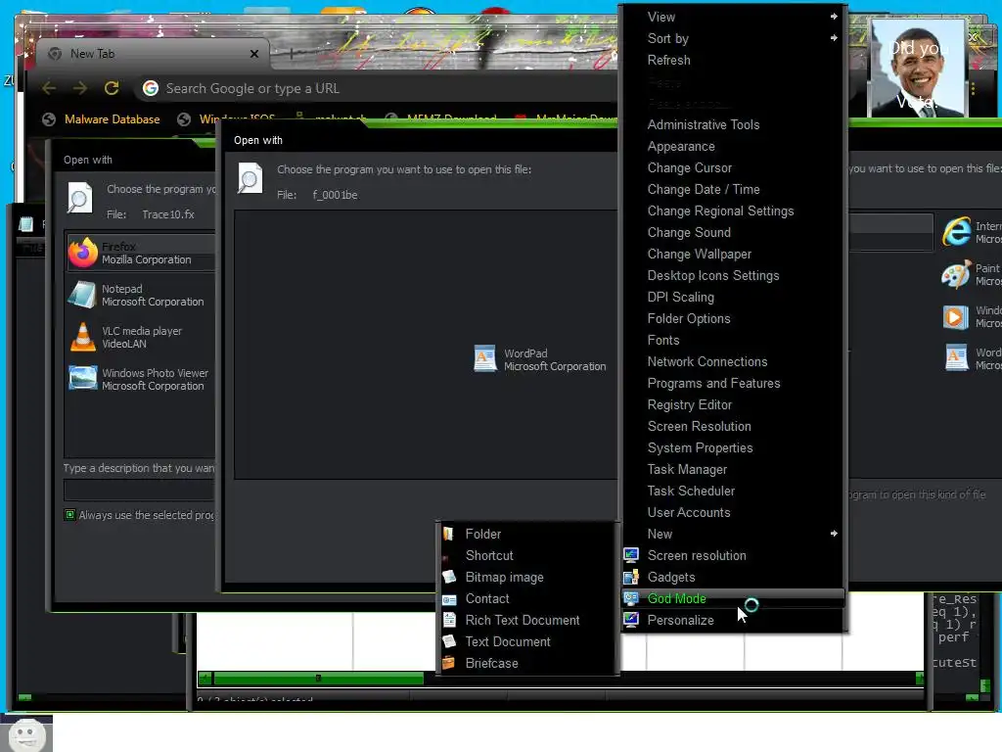The height and width of the screenshot is (752, 1002).
Task: Choose the Paint icon in right dialog
Action: click(956, 274)
